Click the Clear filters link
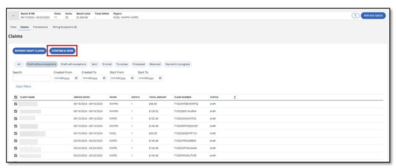Image resolution: width=396 pixels, height=168 pixels. point(23,86)
